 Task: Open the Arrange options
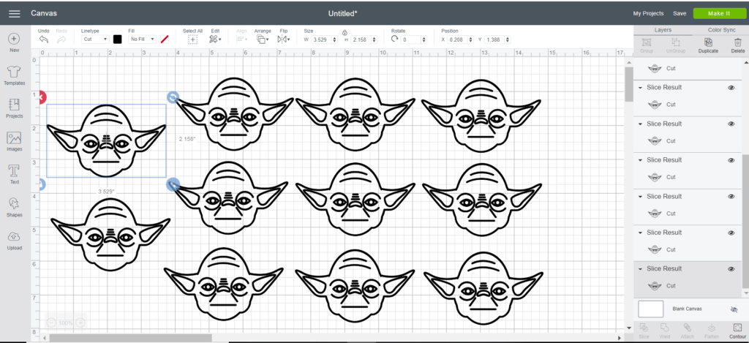click(x=263, y=39)
